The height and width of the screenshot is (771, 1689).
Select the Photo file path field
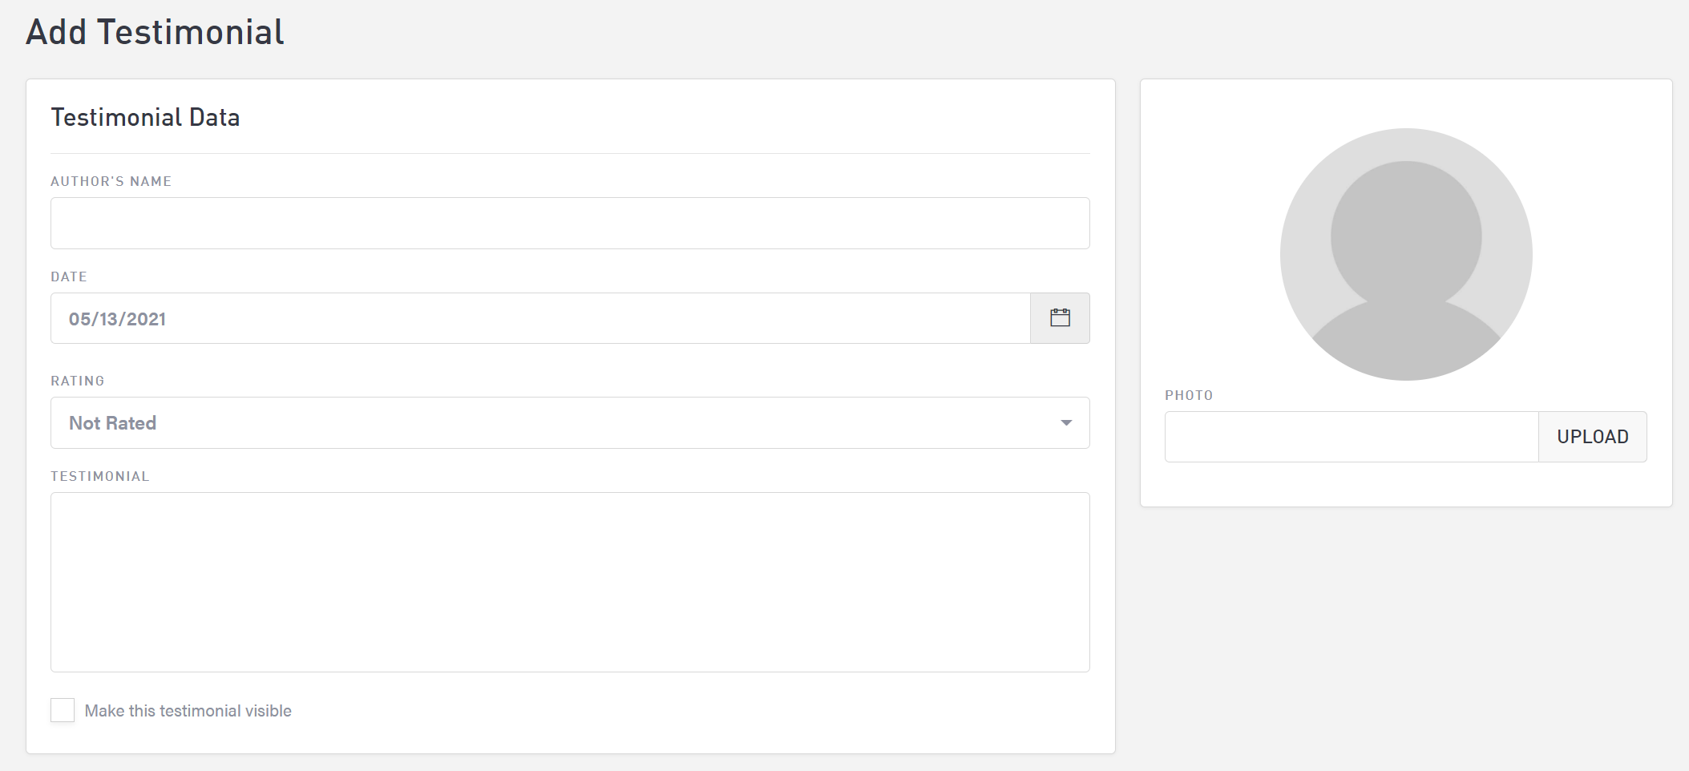coord(1351,437)
